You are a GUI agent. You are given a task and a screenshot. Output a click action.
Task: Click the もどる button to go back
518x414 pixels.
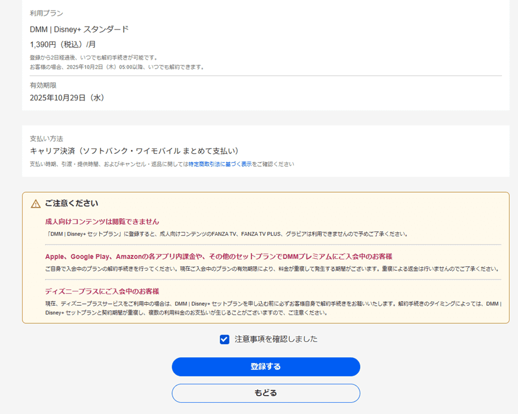tap(266, 393)
